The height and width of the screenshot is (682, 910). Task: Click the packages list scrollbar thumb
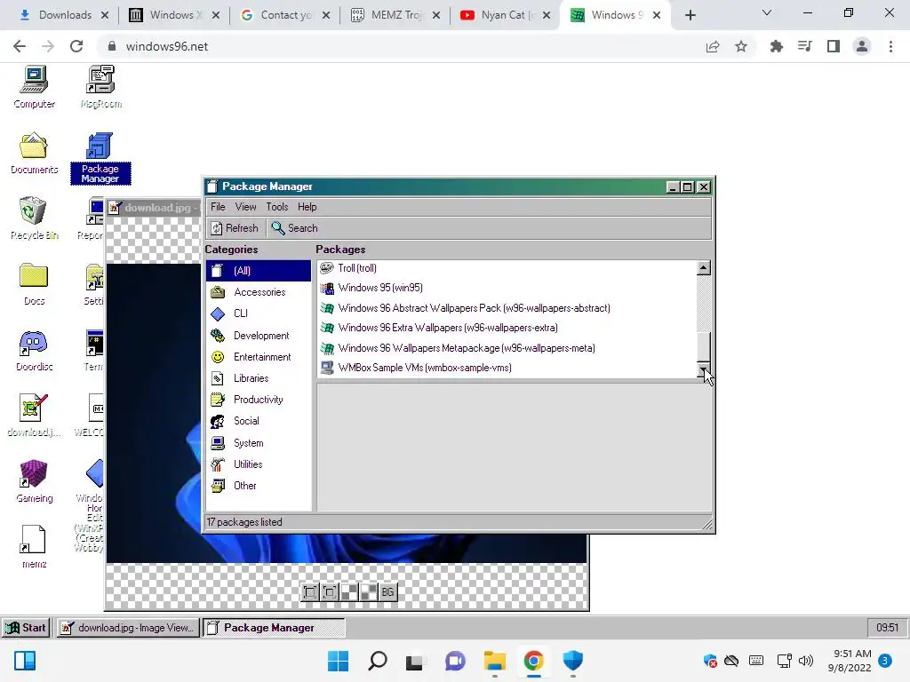pos(704,347)
